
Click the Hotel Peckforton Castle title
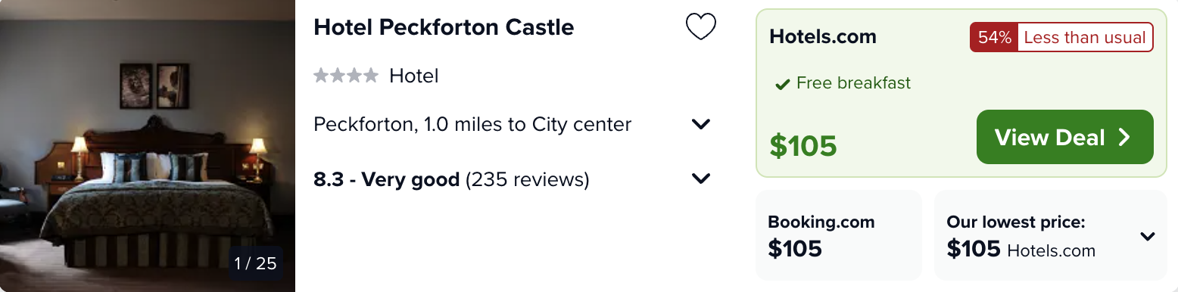444,27
